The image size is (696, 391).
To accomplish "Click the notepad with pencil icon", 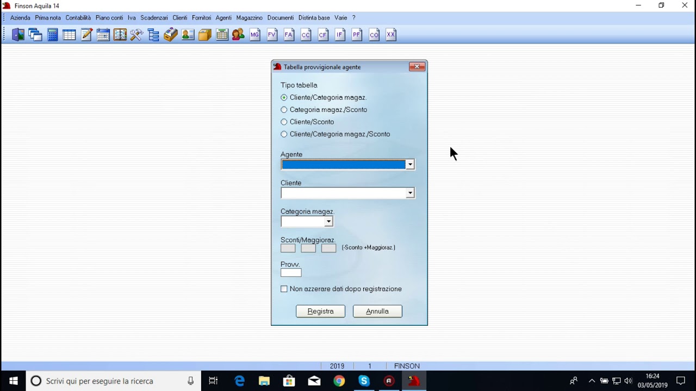I will (86, 35).
